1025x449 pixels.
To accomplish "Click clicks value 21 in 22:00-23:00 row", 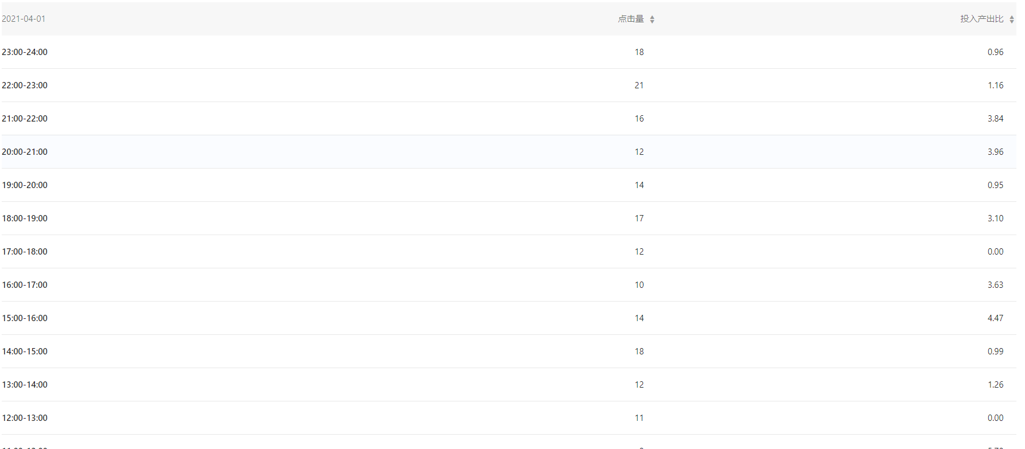I will point(639,85).
